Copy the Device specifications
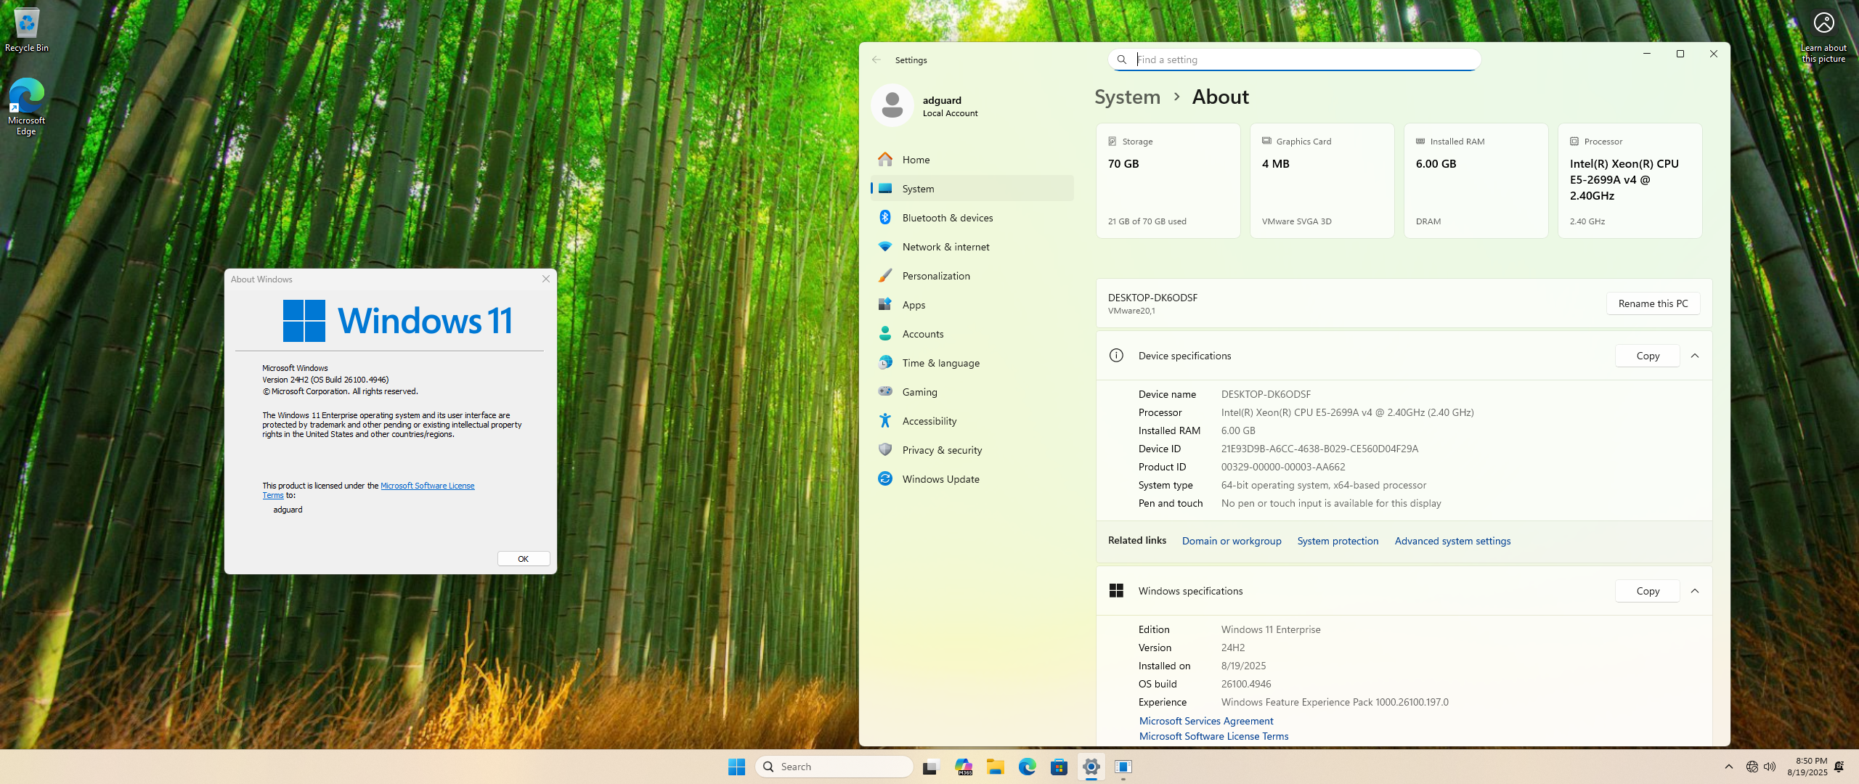The width and height of the screenshot is (1859, 784). 1647,356
